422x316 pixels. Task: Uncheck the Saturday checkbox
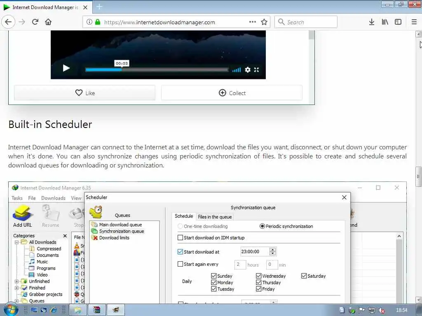coord(304,276)
